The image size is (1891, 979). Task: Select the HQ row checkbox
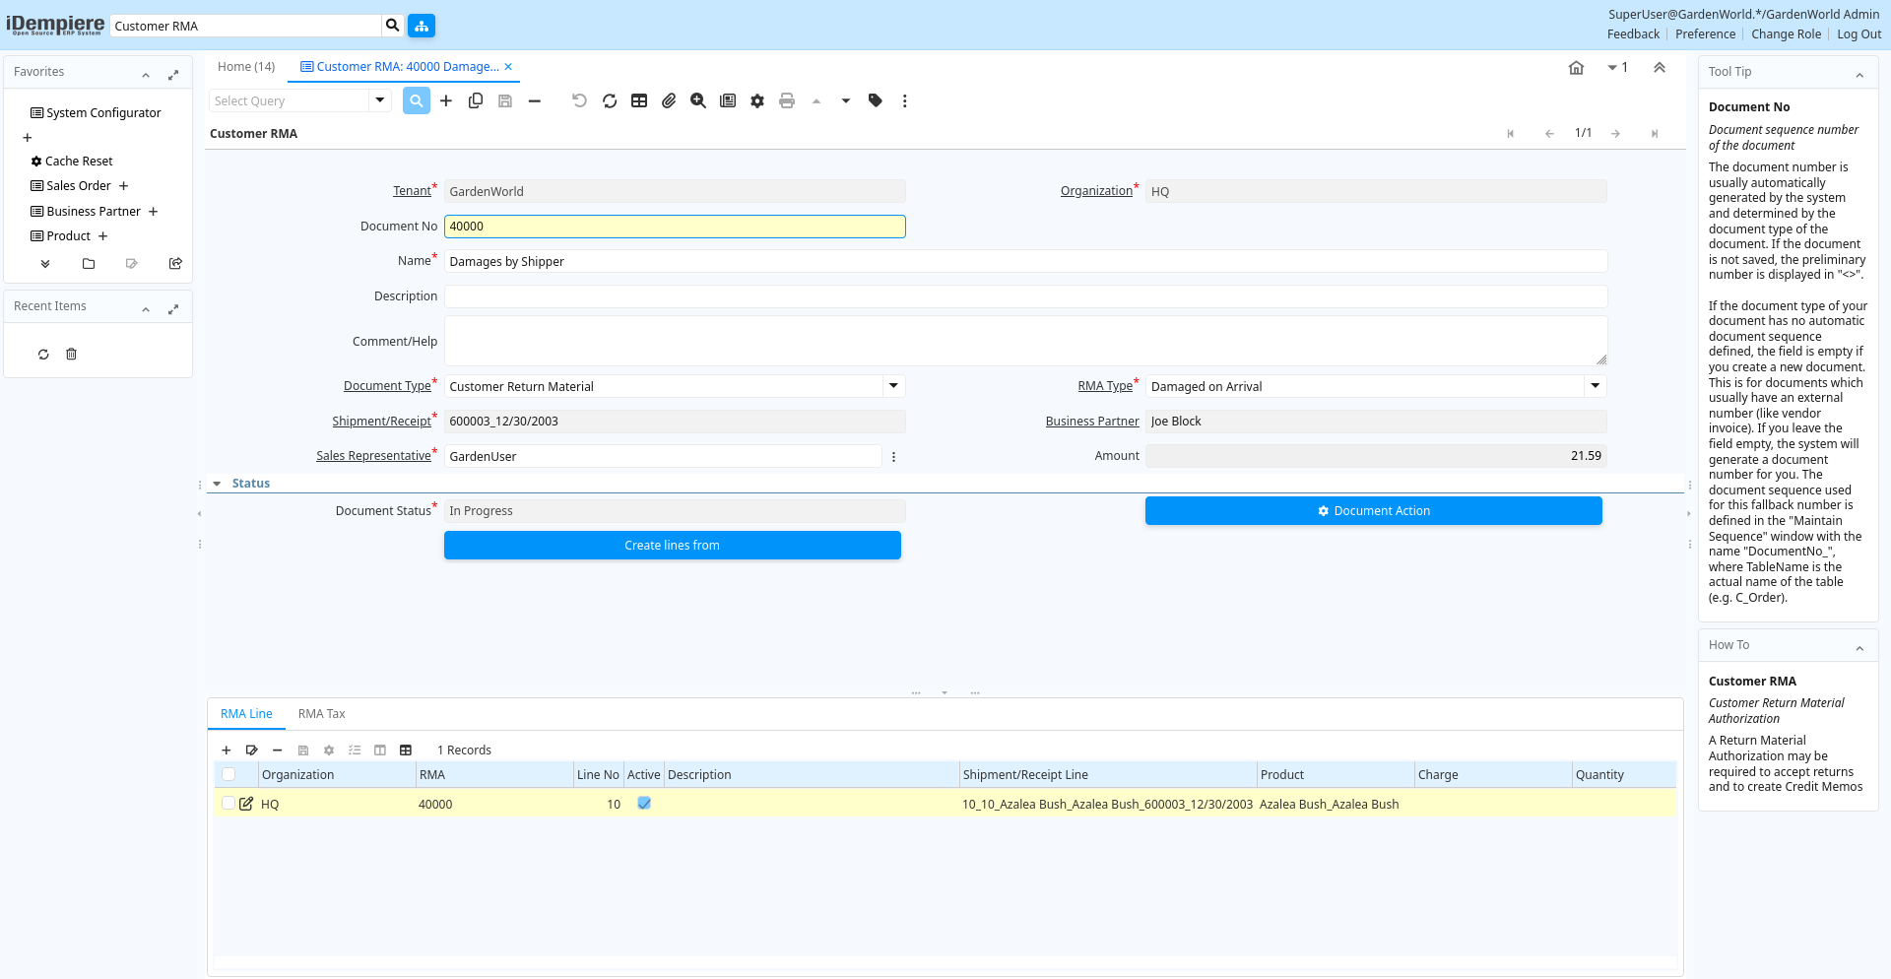[x=228, y=804]
